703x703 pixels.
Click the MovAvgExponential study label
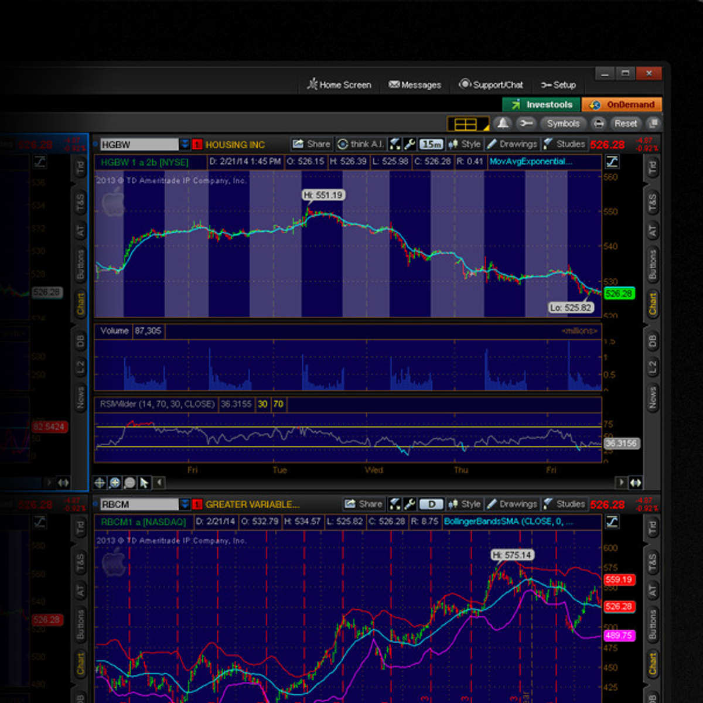click(x=530, y=162)
